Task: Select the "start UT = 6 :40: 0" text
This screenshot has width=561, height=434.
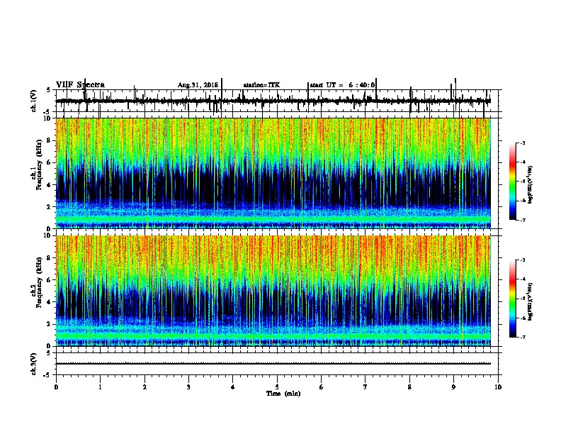Action: click(342, 85)
